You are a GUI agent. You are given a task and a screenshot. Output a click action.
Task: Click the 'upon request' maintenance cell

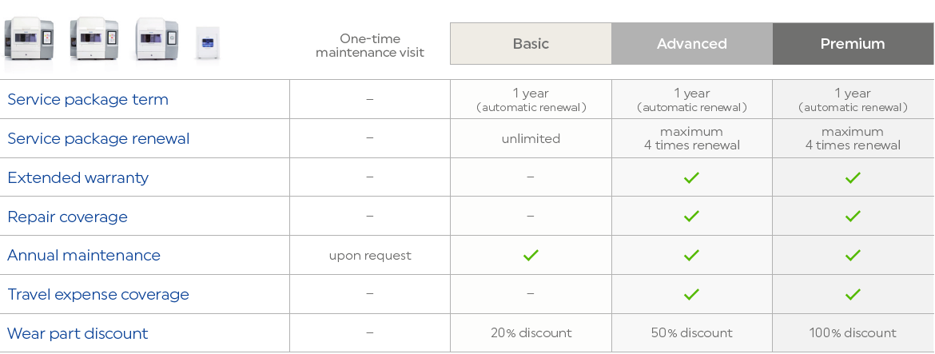[369, 256]
